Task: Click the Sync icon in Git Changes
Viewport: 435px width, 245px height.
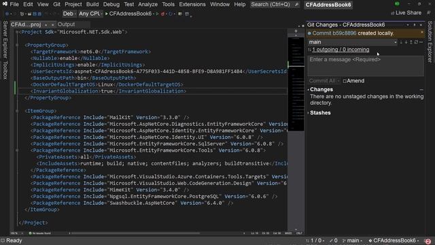Action: (x=416, y=42)
